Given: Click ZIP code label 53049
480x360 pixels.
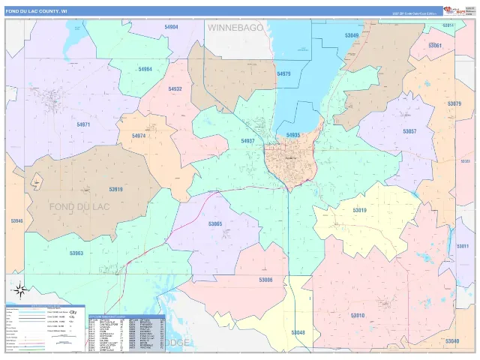Looking at the screenshot, I should (352, 35).
